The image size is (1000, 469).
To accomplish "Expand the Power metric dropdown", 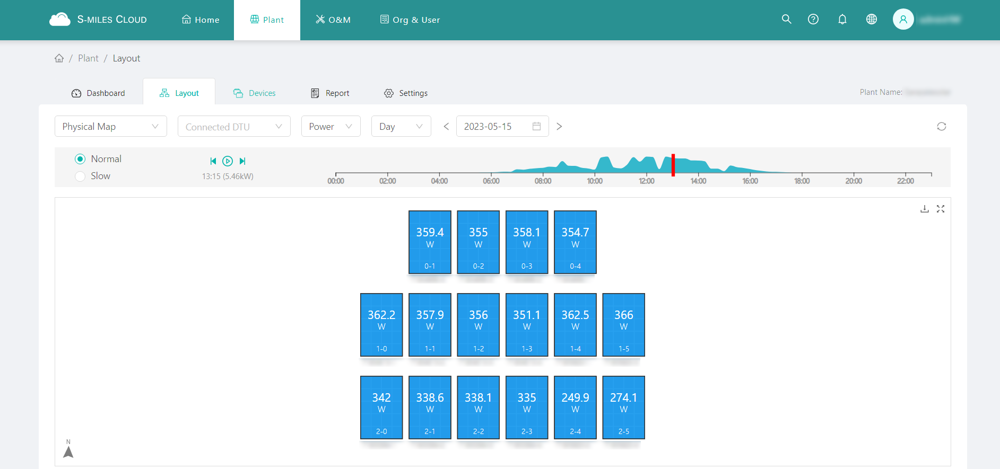I will [x=331, y=127].
